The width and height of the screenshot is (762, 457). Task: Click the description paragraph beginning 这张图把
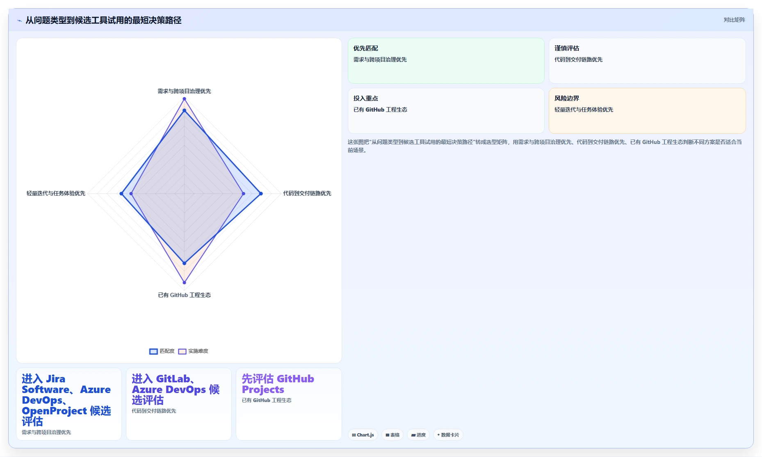(x=545, y=146)
